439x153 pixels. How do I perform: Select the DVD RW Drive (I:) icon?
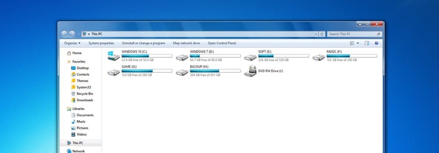click(x=251, y=71)
